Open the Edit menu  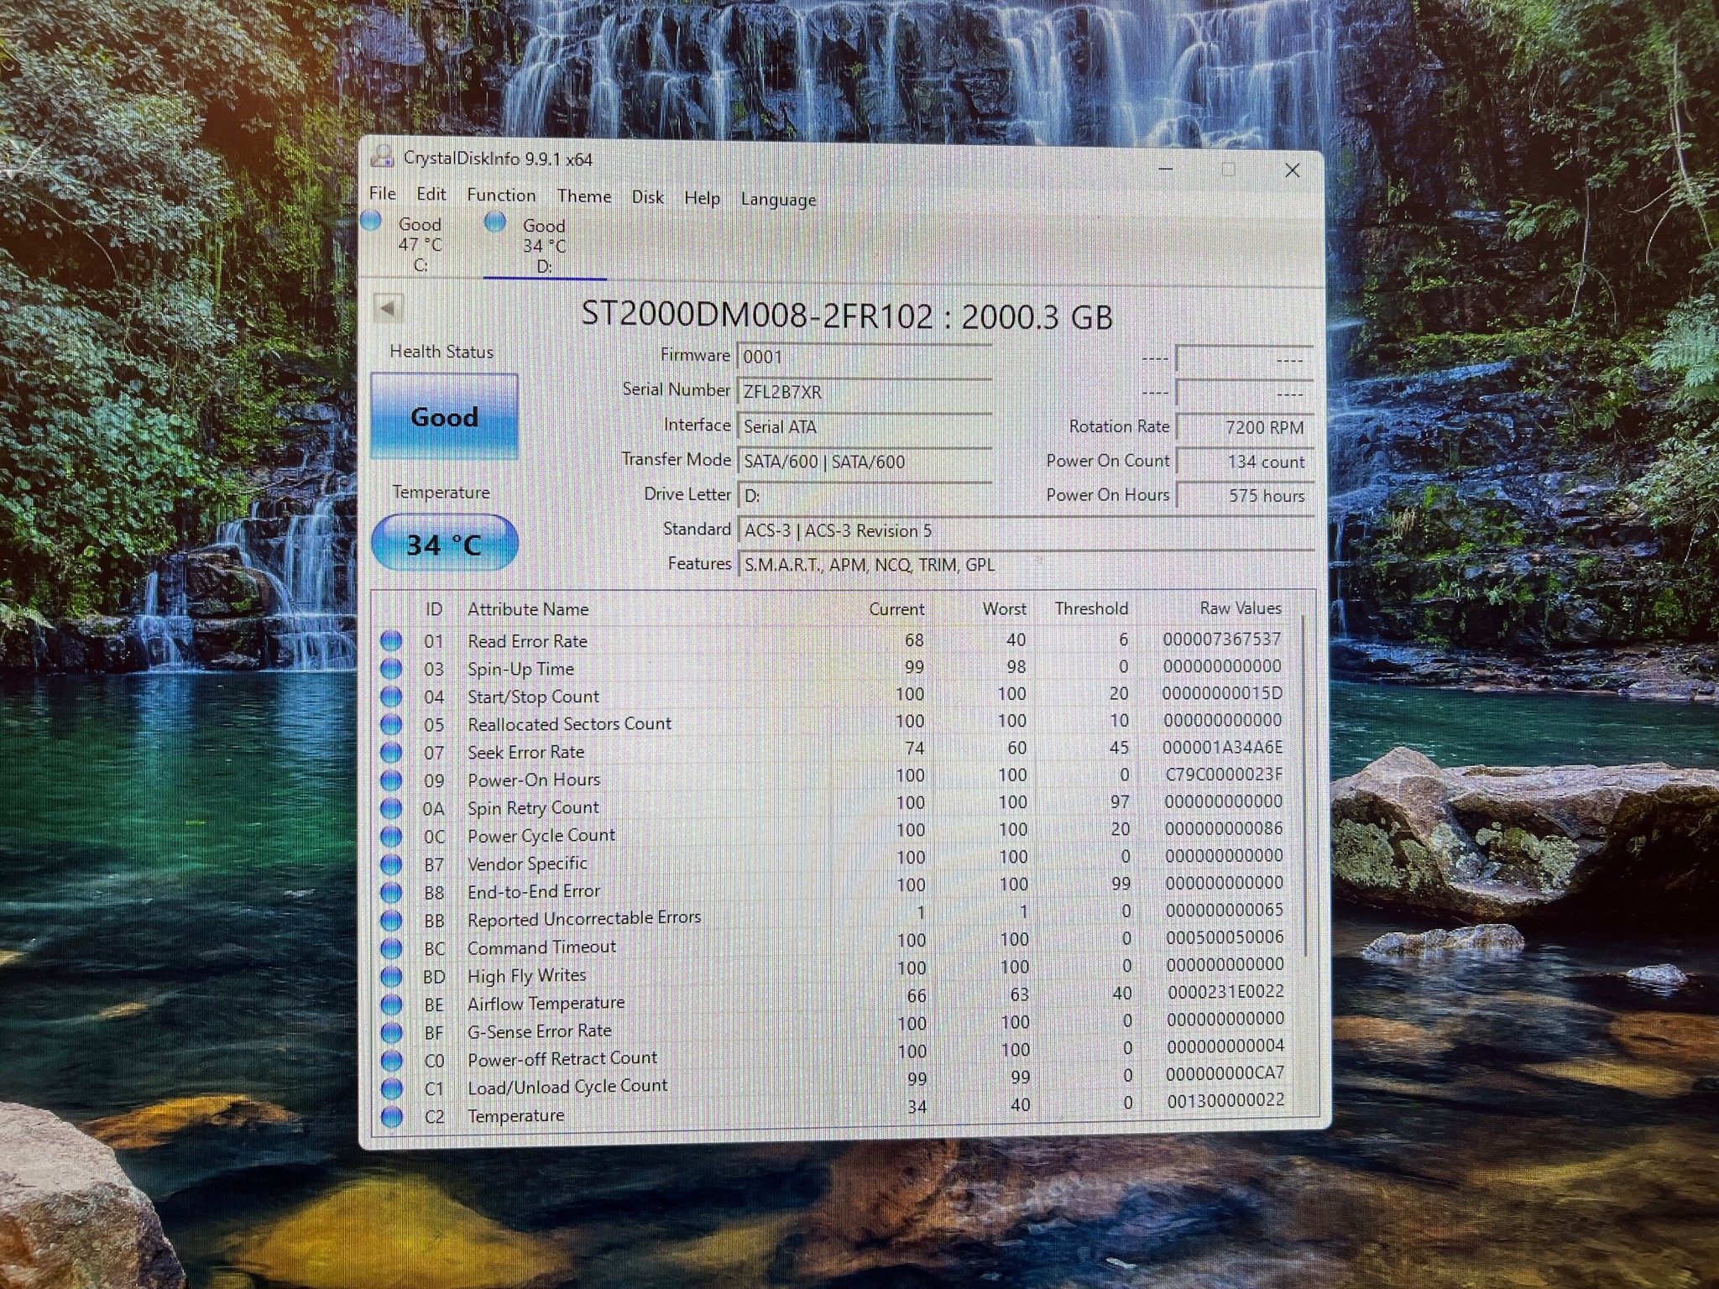click(x=431, y=194)
